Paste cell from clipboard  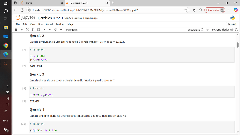click(x=38, y=30)
